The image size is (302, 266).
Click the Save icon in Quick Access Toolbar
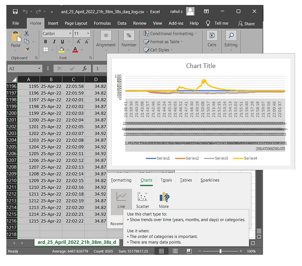tap(14, 11)
